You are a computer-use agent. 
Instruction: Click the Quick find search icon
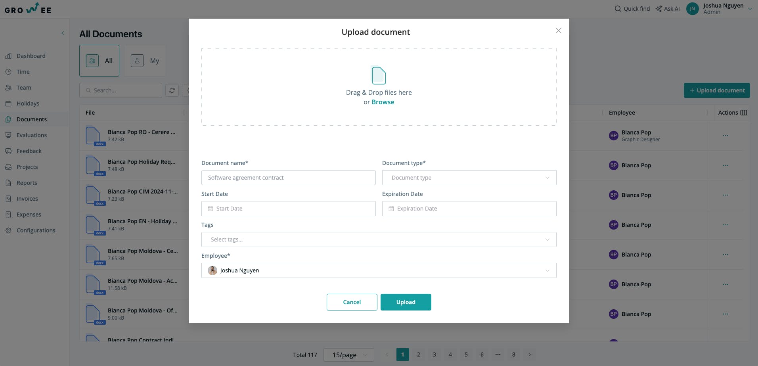point(618,9)
